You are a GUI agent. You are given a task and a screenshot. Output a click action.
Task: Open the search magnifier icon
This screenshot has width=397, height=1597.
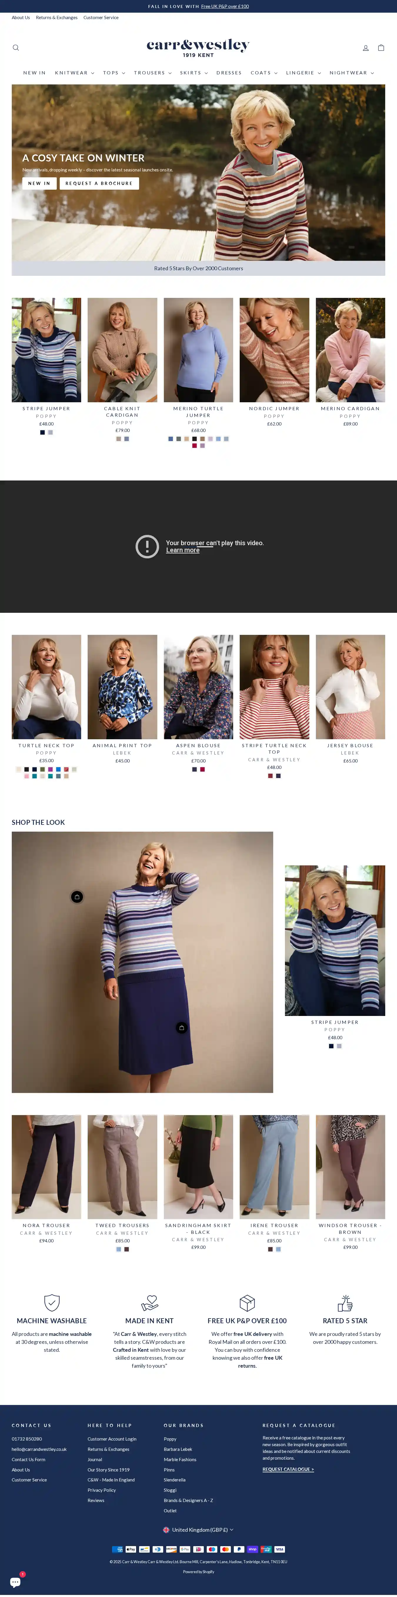point(16,48)
